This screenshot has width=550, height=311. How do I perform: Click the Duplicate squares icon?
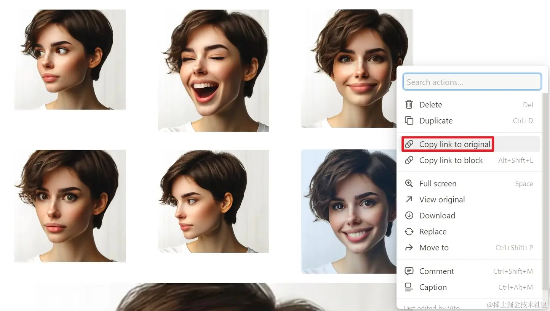click(x=409, y=120)
